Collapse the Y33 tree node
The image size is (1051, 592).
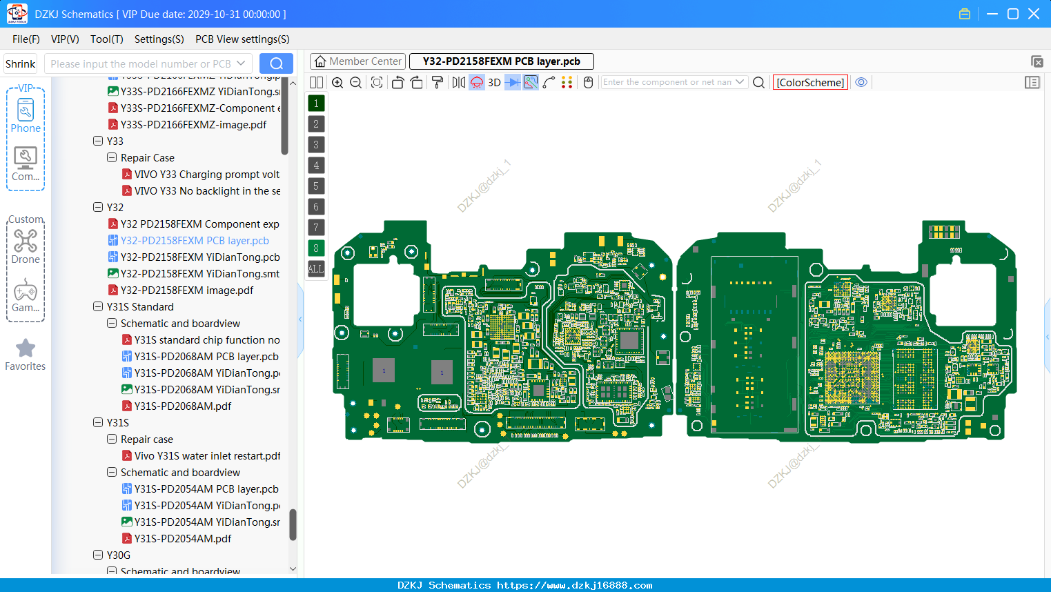point(98,141)
